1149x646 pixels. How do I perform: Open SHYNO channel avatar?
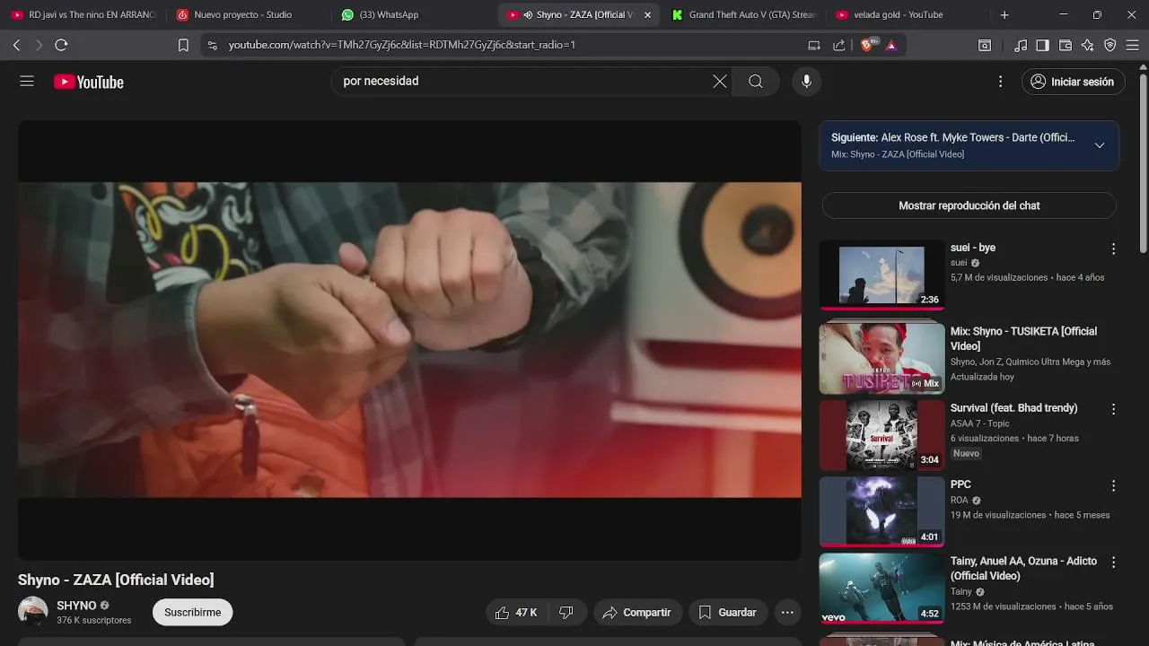[33, 611]
